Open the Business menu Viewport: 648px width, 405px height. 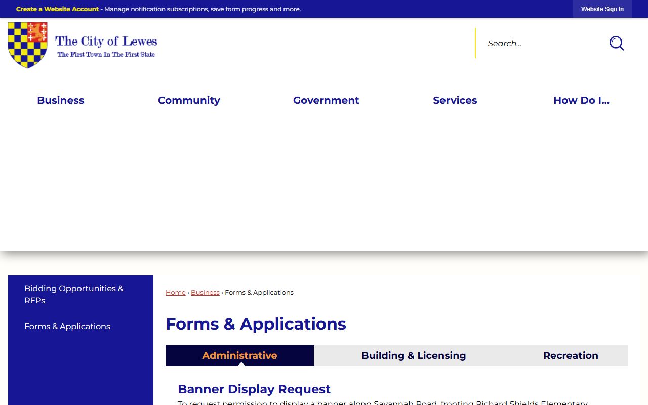(x=61, y=100)
